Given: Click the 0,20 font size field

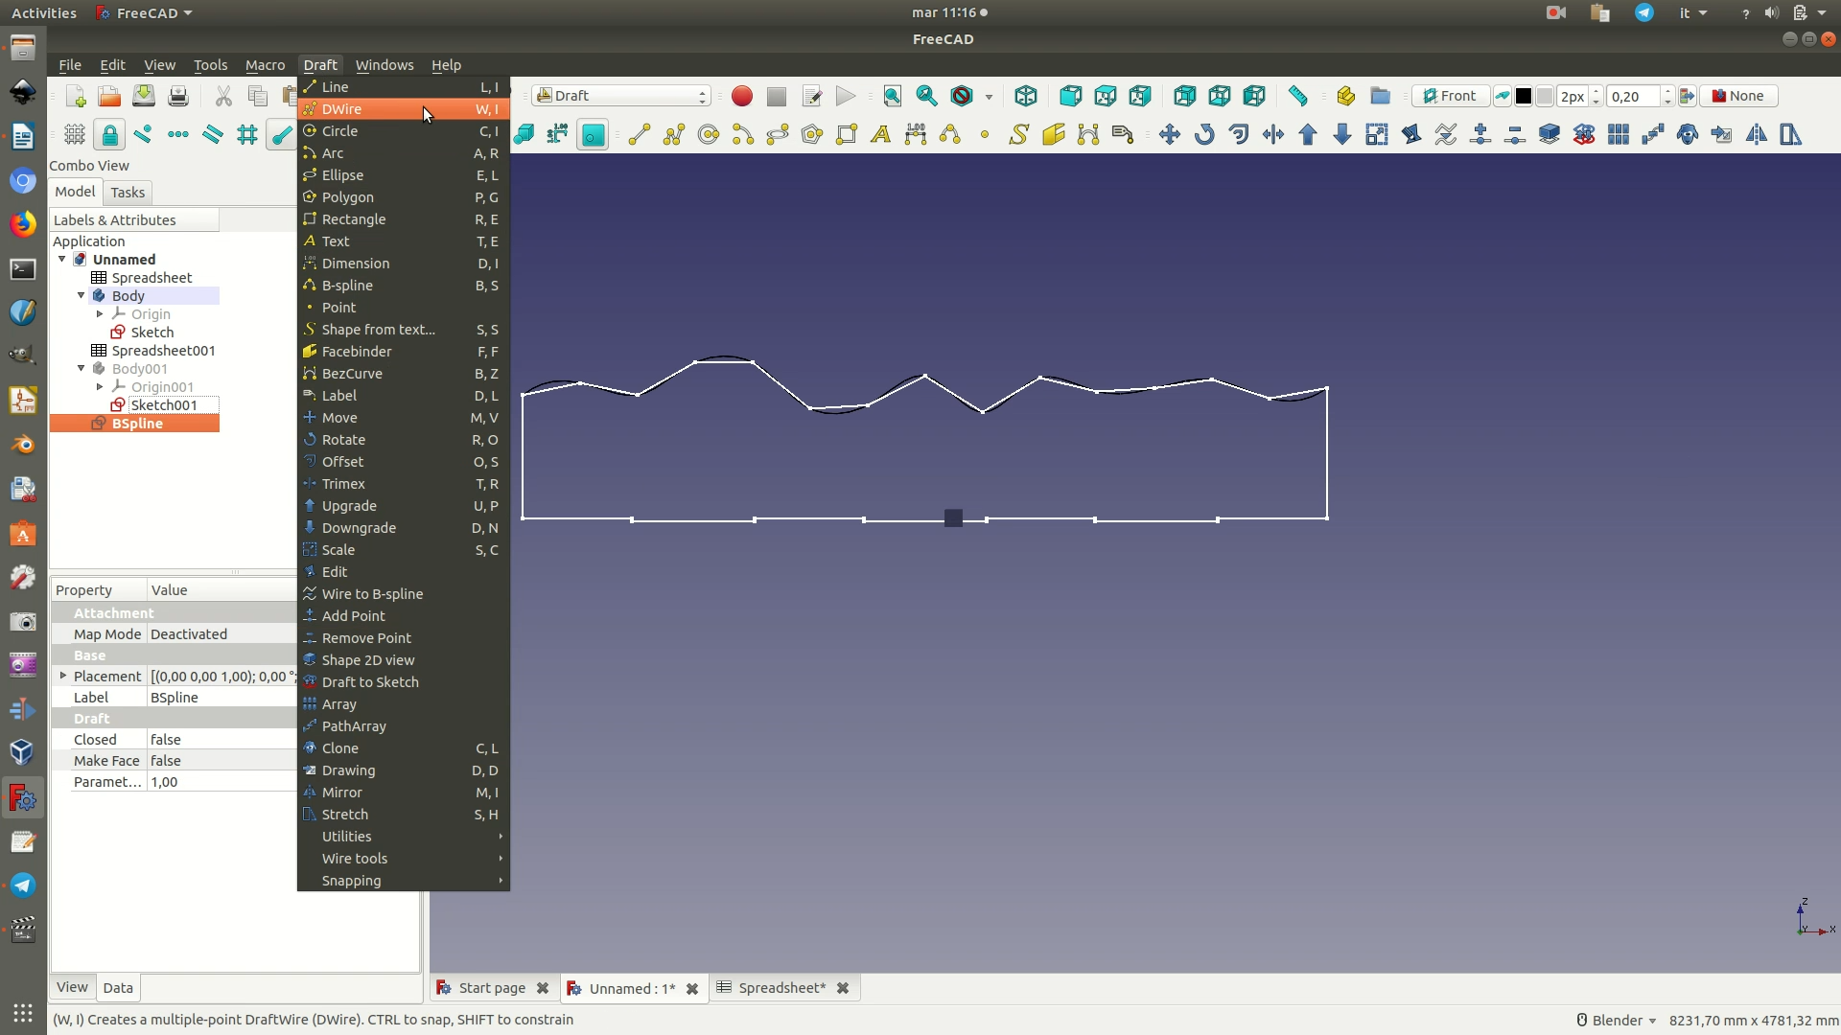Looking at the screenshot, I should coord(1633,96).
